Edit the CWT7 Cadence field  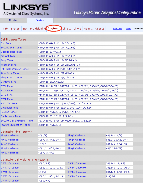[51, 176]
